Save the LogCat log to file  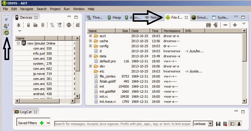pyautogui.click(x=218, y=124)
